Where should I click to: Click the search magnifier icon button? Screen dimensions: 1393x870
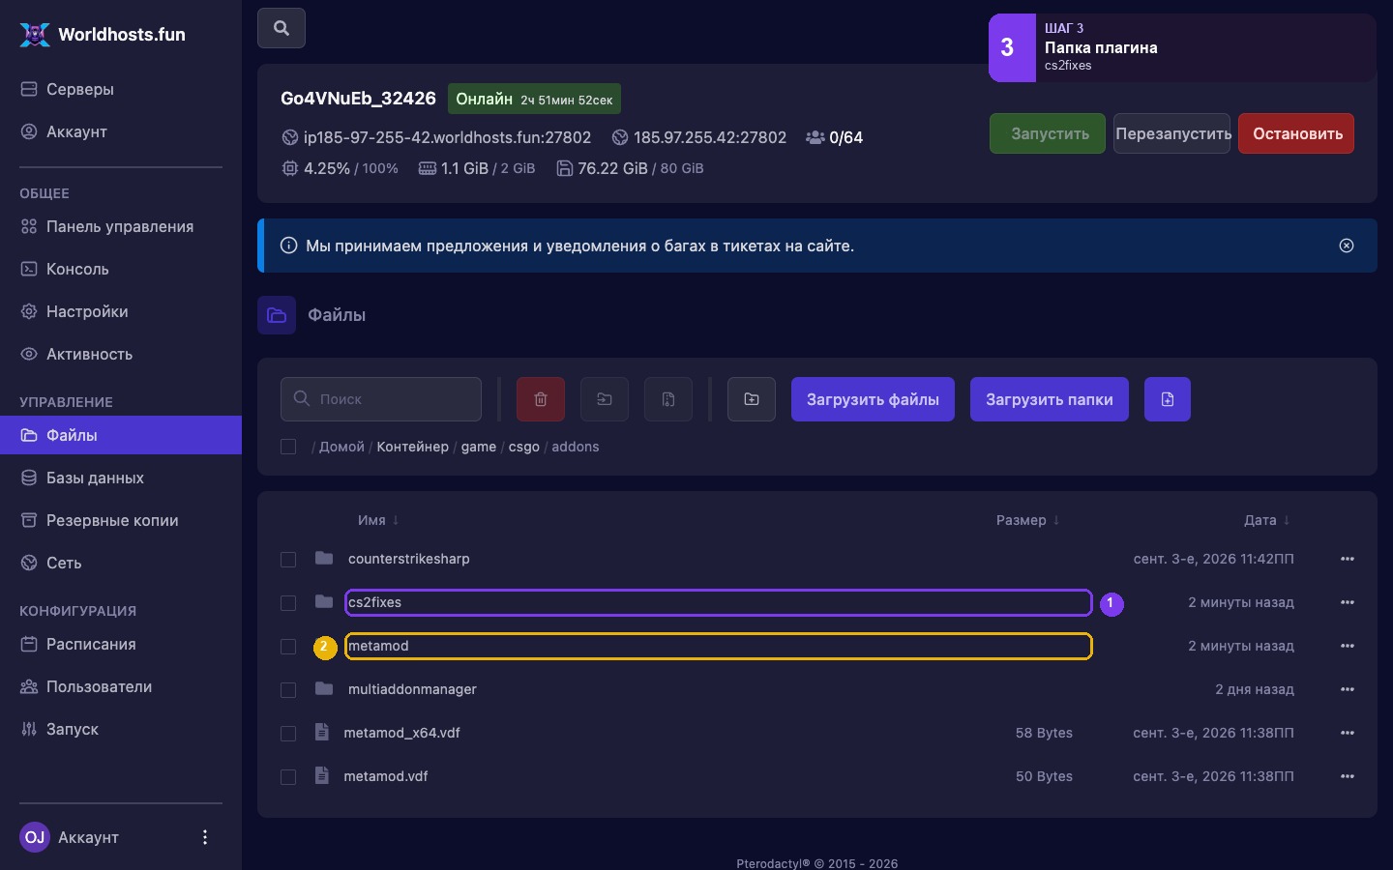pos(282,28)
